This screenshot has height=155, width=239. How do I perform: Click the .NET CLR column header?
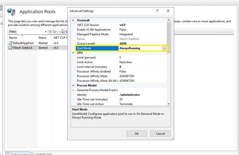coord(60,38)
